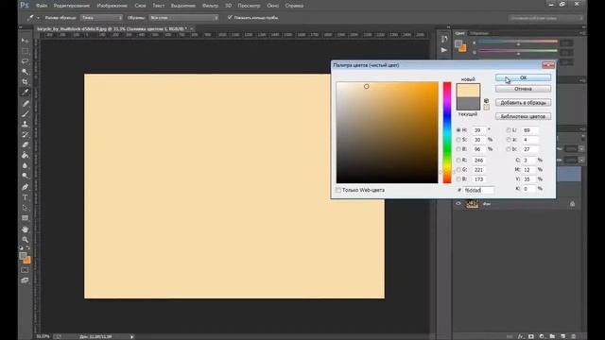Screen dimensions: 605x340
Task: Open Библиотеки цветов button
Action: [523, 116]
